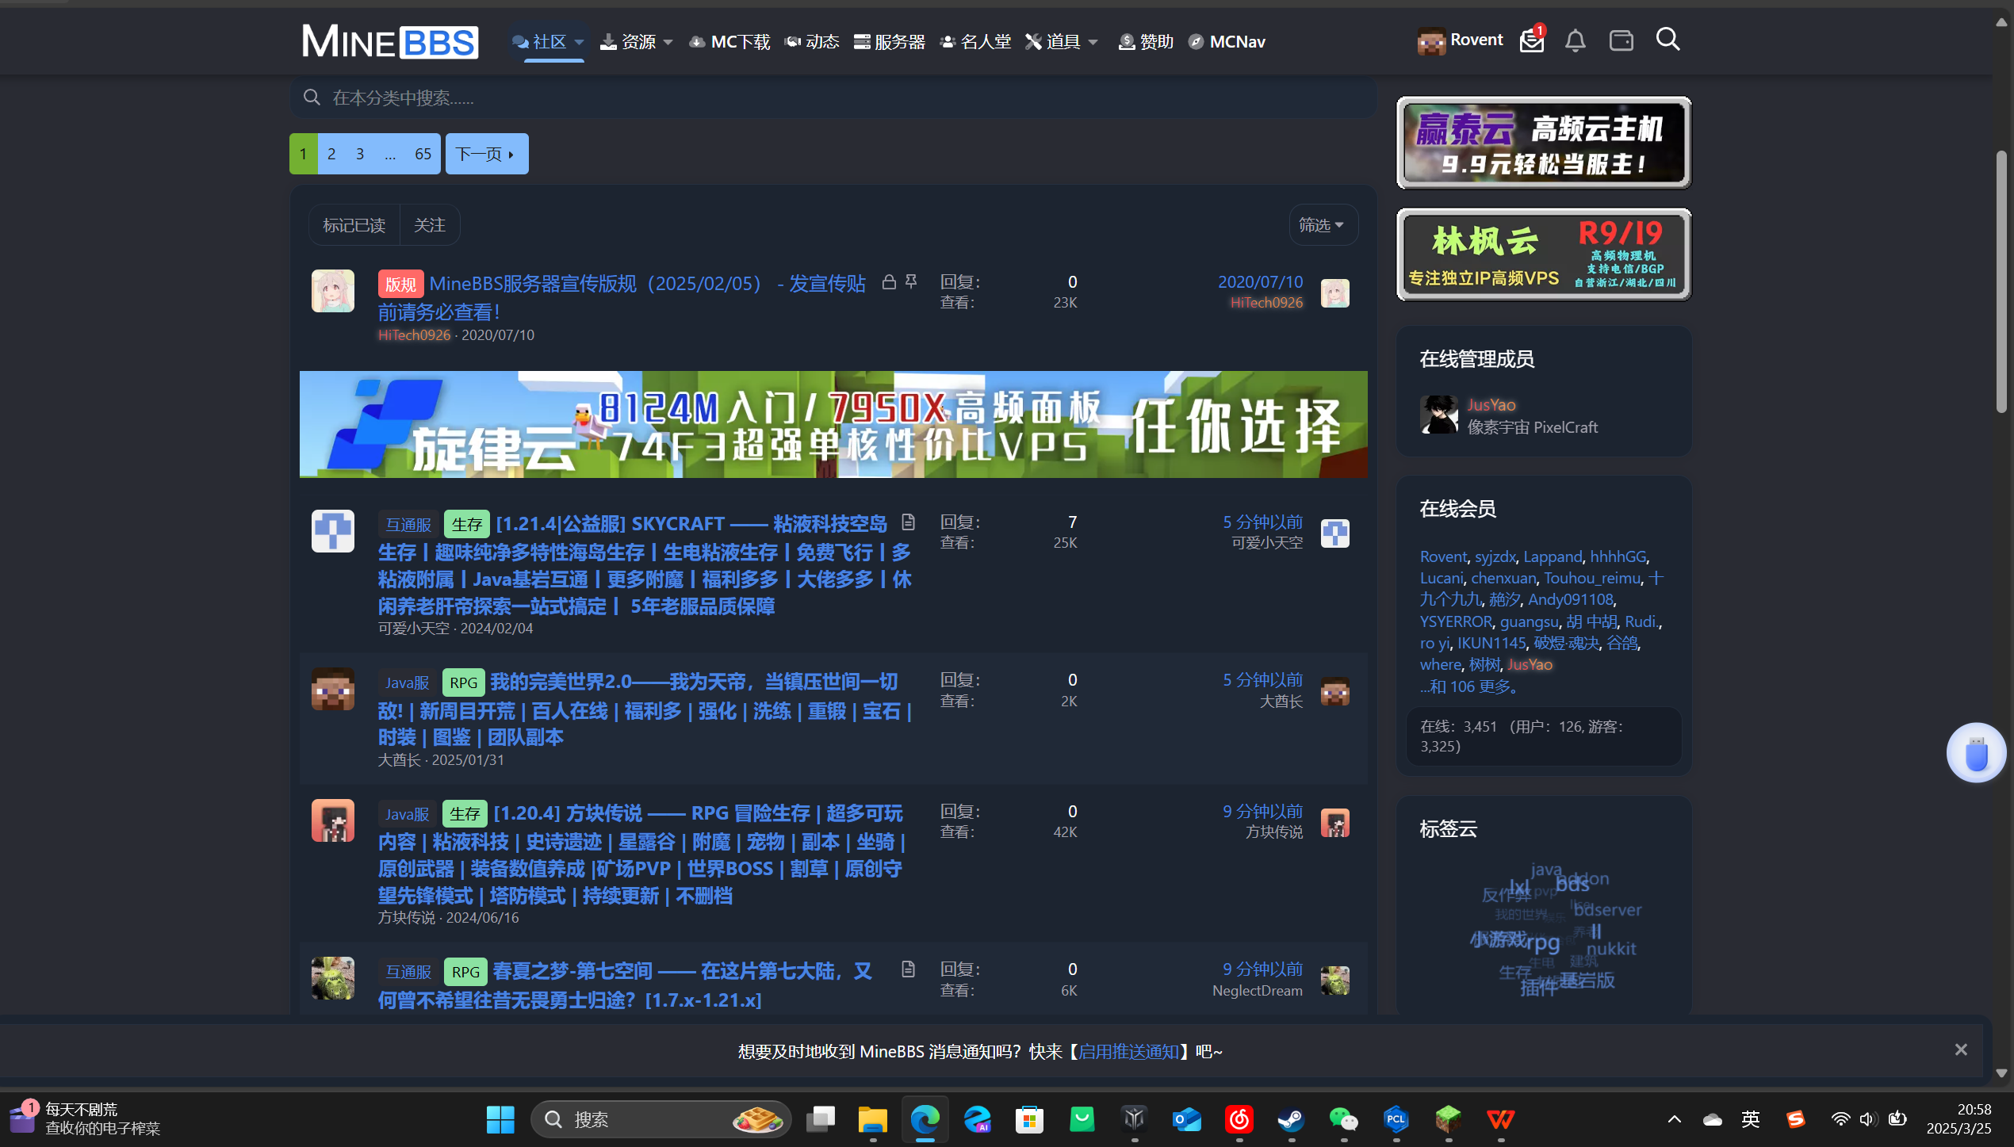This screenshot has height=1147, width=2014.
Task: Open Task View taskbar icon
Action: click(x=820, y=1119)
